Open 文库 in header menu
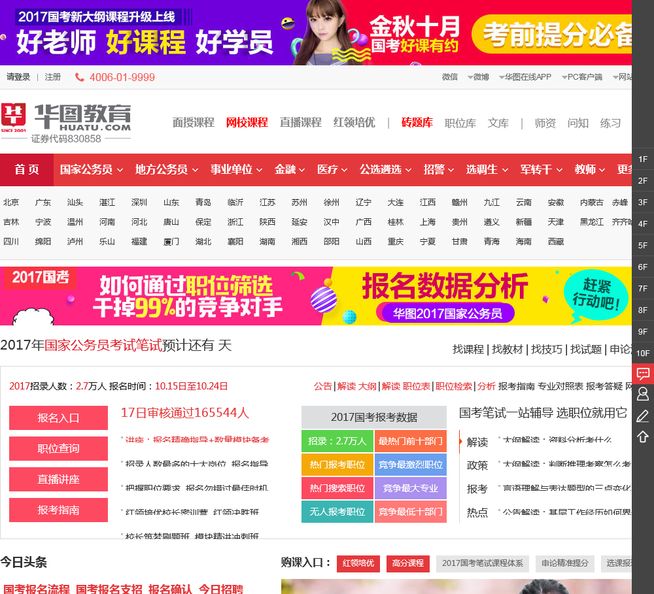Viewport: 654px width, 594px height. tap(498, 124)
